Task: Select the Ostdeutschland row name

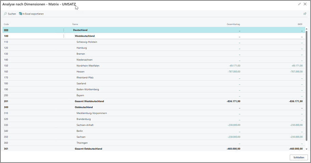Action: tap(84, 107)
